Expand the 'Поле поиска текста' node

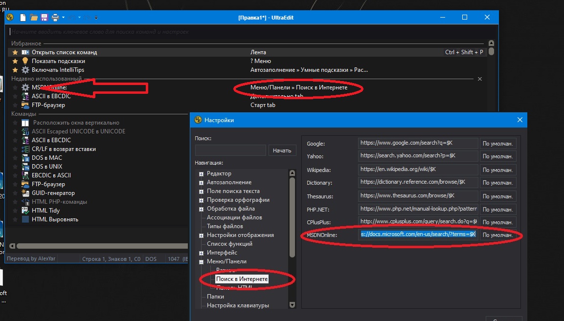201,191
